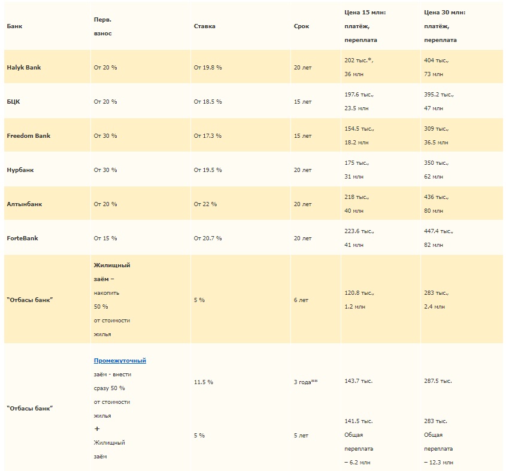Click the 11.5 % rate cell

pyautogui.click(x=204, y=382)
